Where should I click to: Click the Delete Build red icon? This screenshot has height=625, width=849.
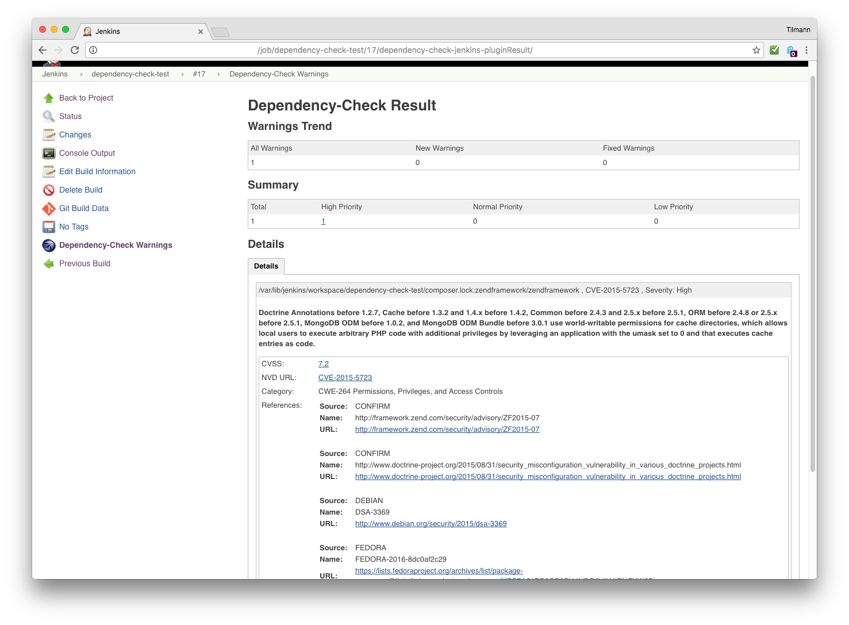[x=49, y=190]
